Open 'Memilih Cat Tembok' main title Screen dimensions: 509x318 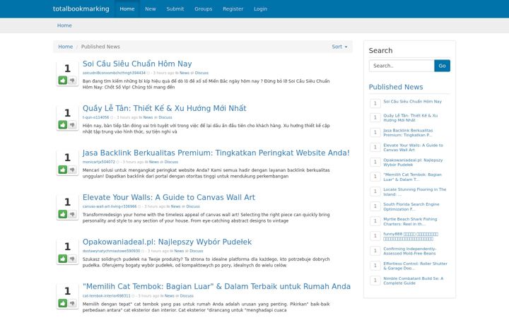pyautogui.click(x=216, y=286)
